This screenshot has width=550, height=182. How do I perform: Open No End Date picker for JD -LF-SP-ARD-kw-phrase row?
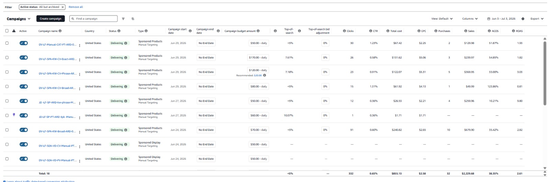[x=206, y=101]
